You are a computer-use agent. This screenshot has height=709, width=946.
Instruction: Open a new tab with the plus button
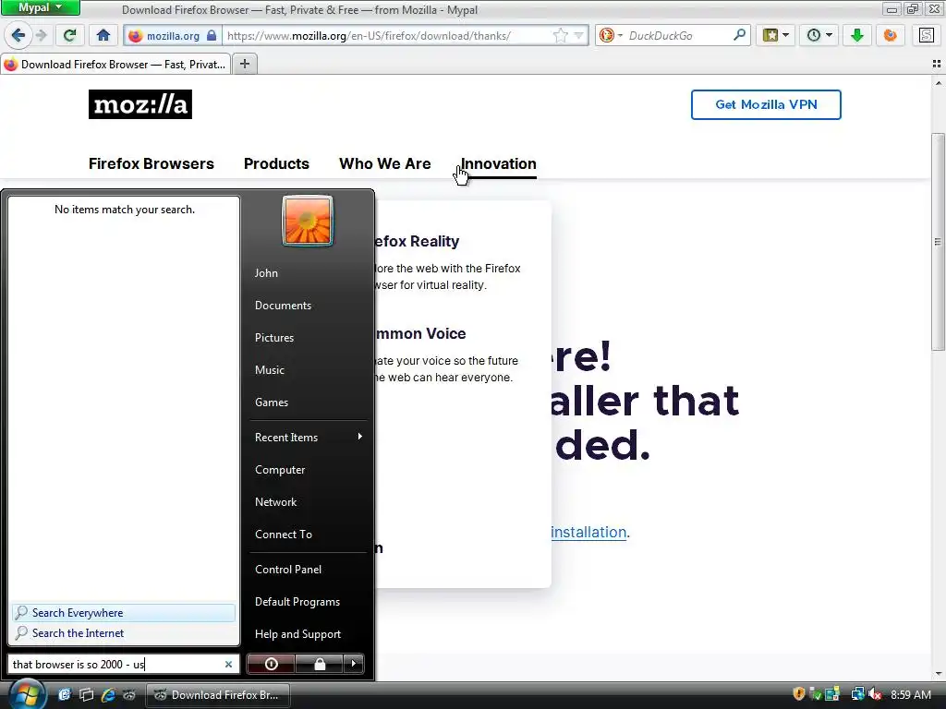tap(244, 64)
